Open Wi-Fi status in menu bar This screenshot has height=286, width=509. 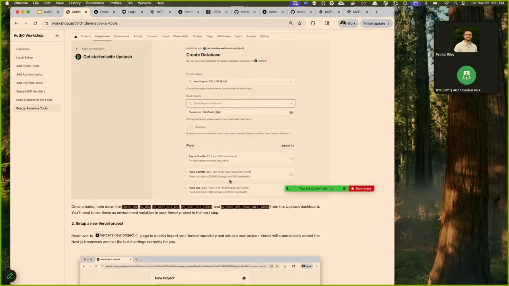point(446,3)
